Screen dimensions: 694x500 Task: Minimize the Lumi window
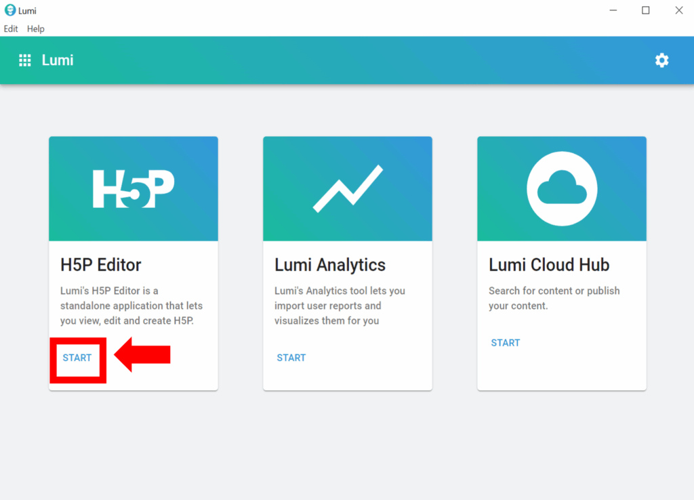tap(613, 10)
